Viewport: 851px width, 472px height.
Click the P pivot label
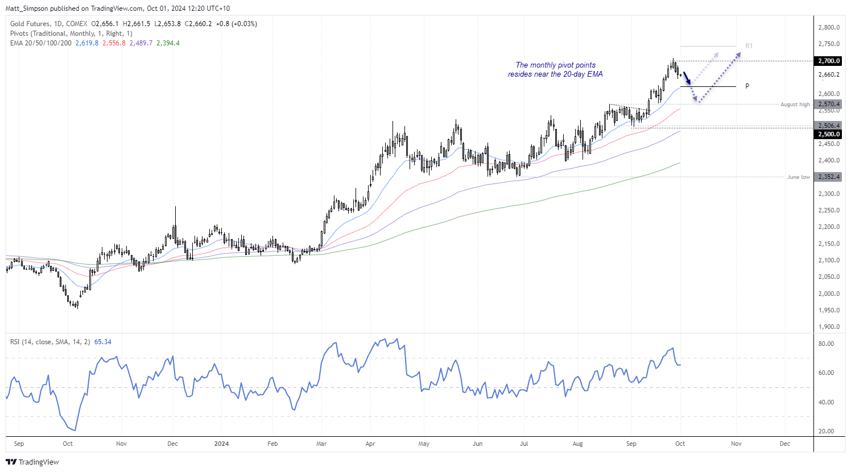click(747, 86)
